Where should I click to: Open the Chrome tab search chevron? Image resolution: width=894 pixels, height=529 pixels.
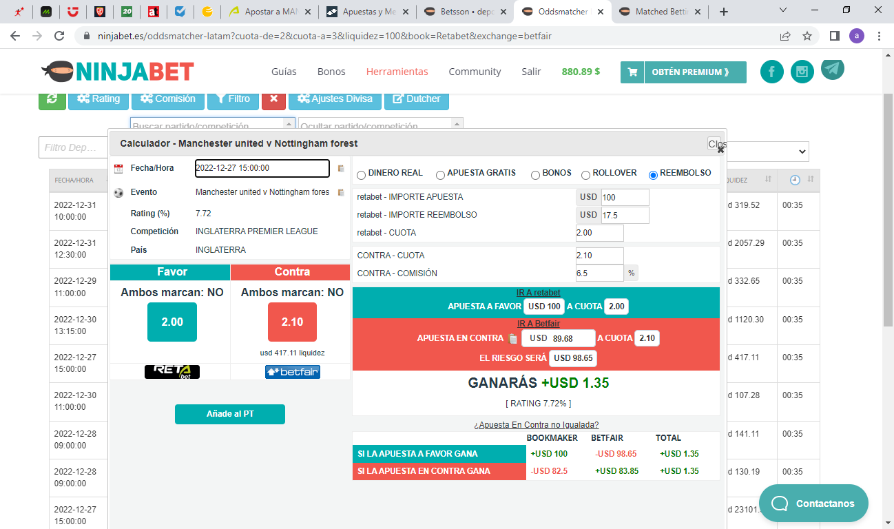coord(783,10)
